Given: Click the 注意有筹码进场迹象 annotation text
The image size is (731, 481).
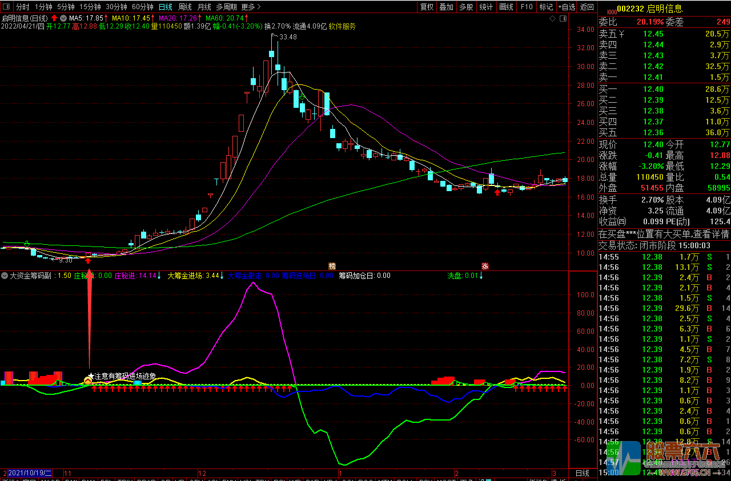Looking at the screenshot, I should [x=124, y=377].
